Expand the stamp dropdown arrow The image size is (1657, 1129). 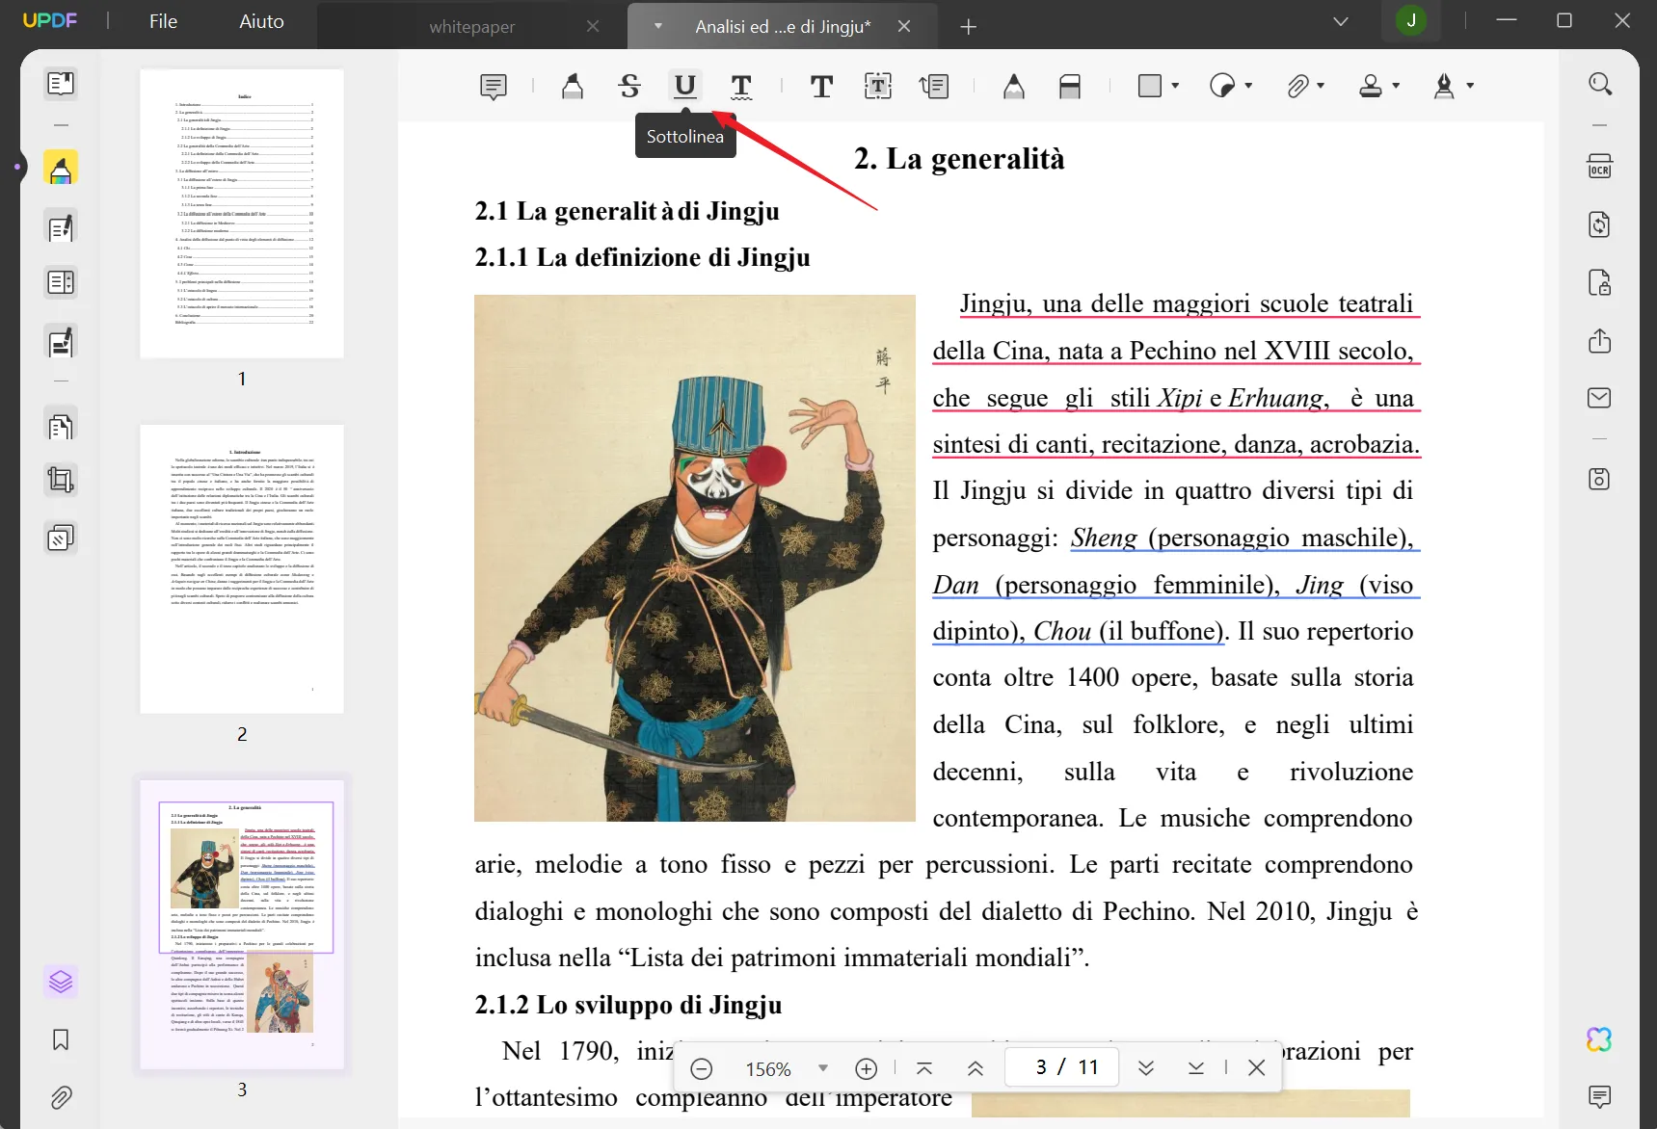[x=1396, y=86]
